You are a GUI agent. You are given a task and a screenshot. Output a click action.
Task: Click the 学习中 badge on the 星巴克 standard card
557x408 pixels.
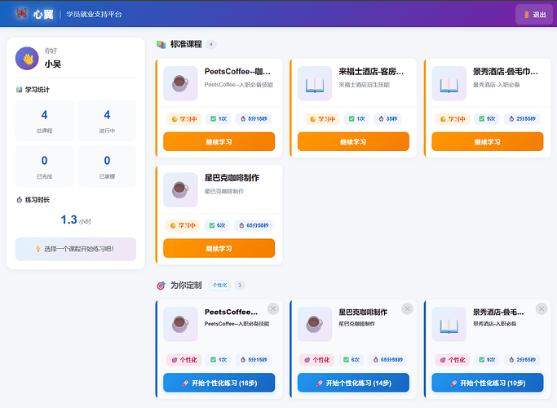[183, 225]
